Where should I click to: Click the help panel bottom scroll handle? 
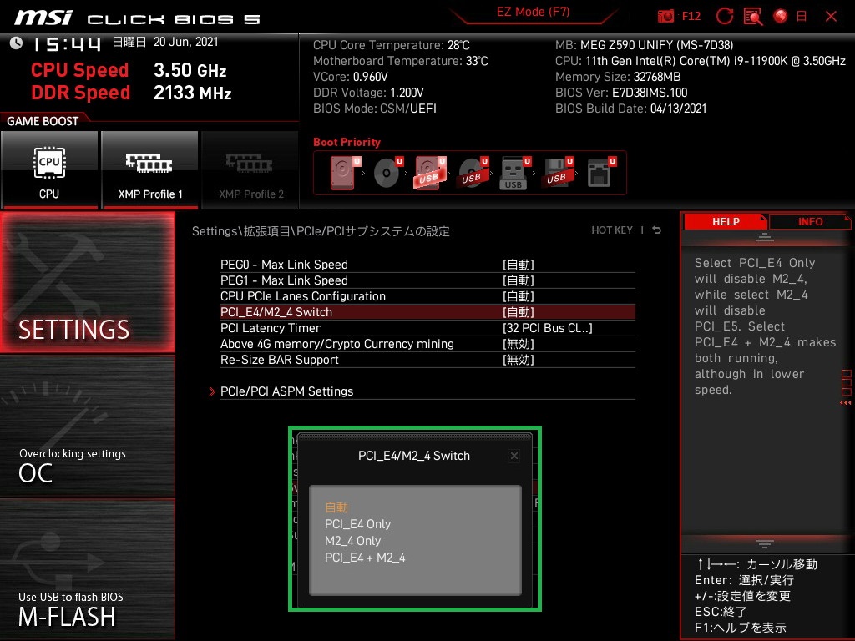tap(764, 544)
